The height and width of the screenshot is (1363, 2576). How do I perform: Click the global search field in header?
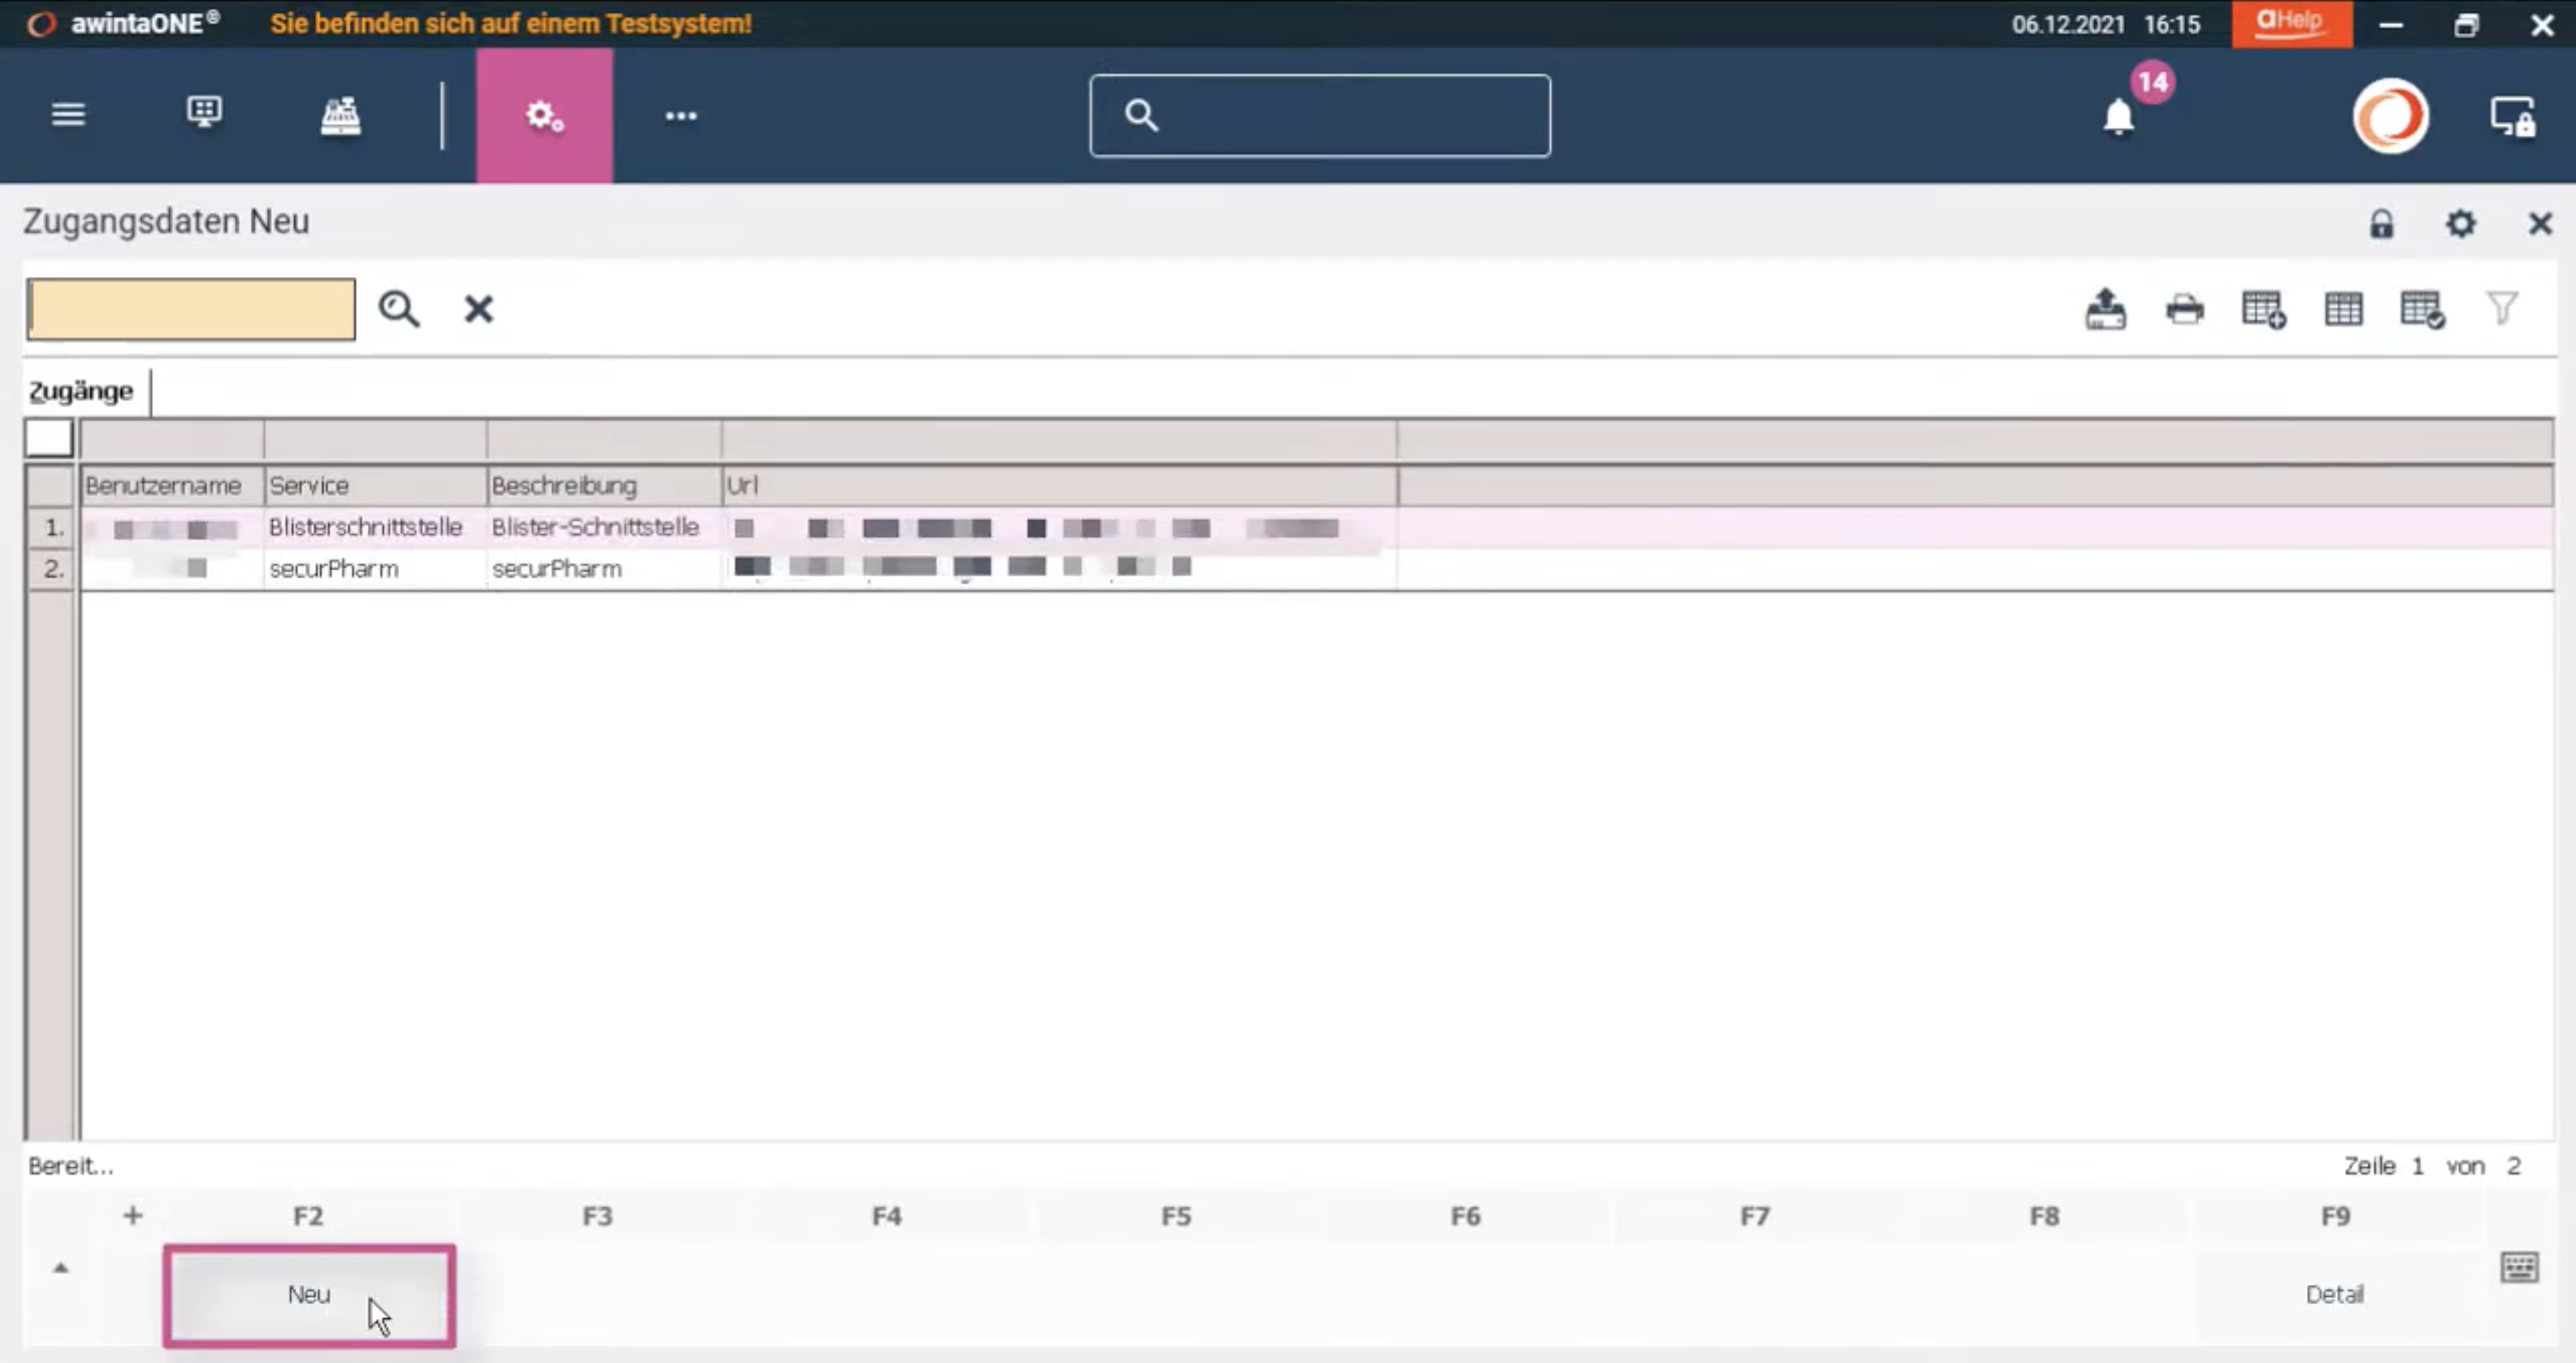pos(1320,115)
